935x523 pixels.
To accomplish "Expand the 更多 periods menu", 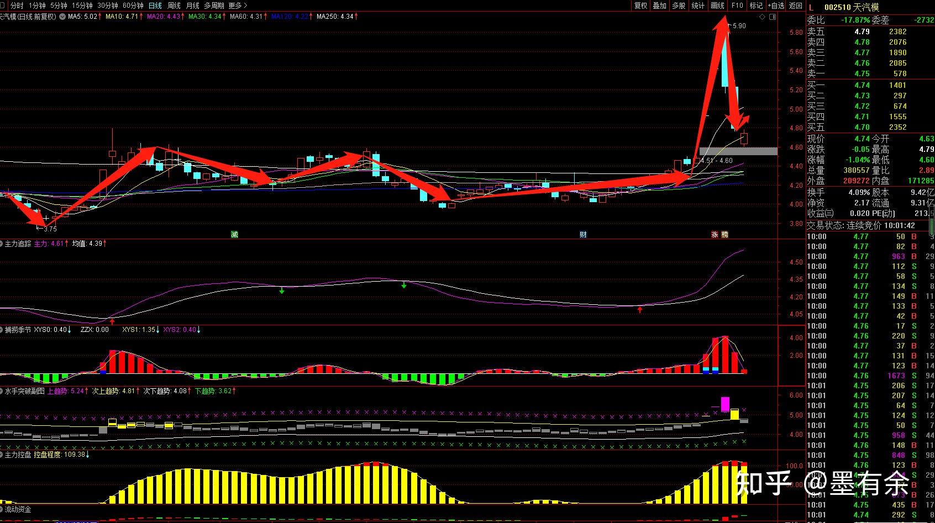I will pos(238,6).
